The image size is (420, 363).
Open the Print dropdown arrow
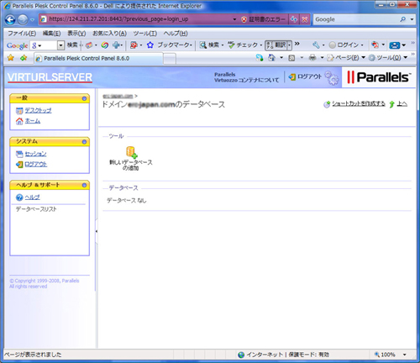[322, 58]
